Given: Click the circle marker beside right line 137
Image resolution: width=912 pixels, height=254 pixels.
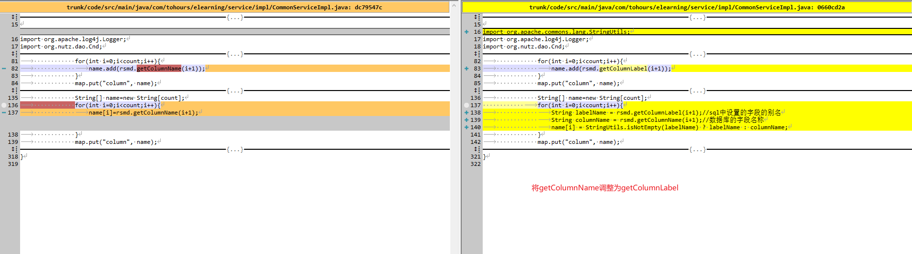Looking at the screenshot, I should coord(467,105).
